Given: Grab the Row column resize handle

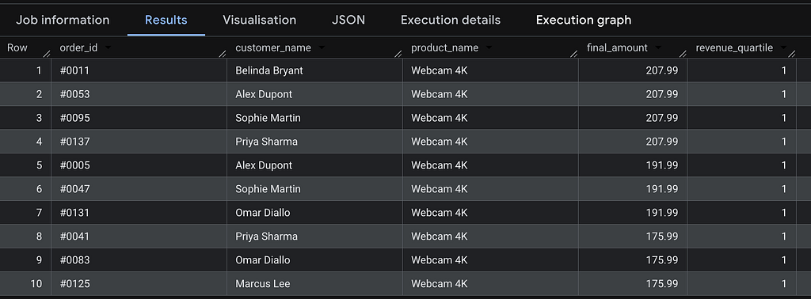Looking at the screenshot, I should [47, 54].
